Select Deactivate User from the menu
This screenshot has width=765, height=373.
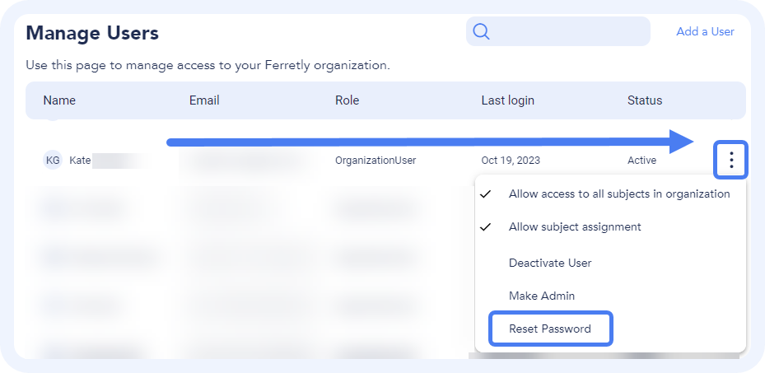(550, 263)
